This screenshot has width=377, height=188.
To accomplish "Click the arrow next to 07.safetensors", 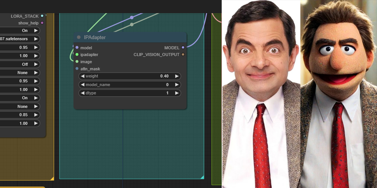I will [36, 39].
